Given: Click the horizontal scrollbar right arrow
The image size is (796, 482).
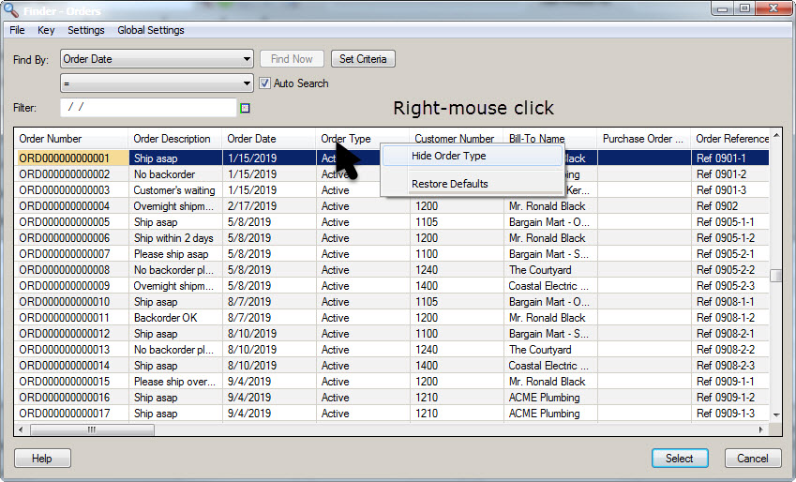Looking at the screenshot, I should 761,429.
